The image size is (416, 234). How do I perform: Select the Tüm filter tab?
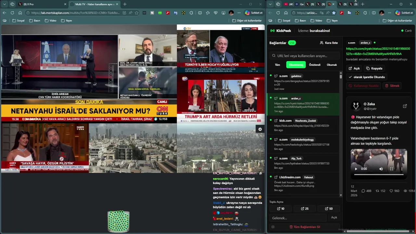coord(277,65)
